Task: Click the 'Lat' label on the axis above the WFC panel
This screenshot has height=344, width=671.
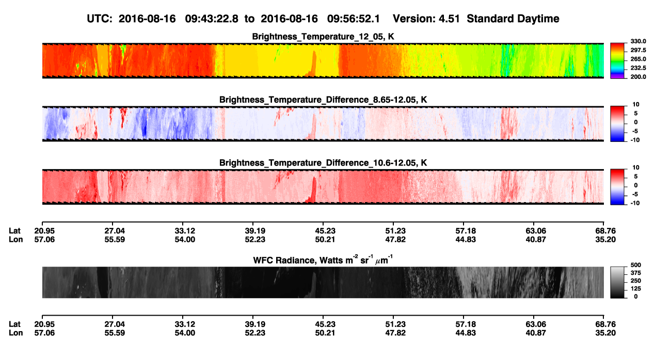Action: tap(14, 231)
